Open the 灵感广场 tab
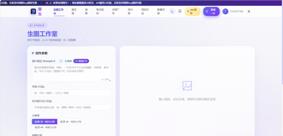 116,11
